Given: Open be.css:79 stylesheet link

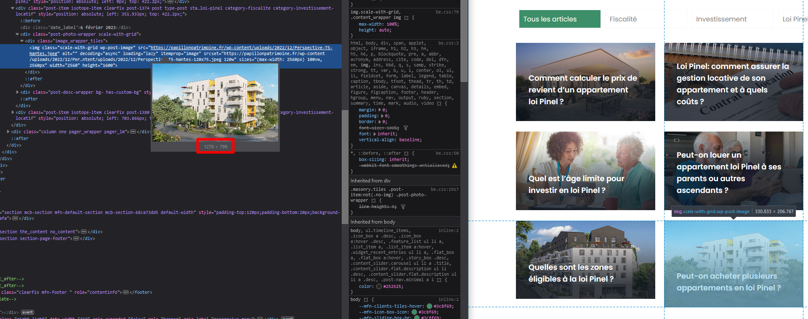Looking at the screenshot, I should click(447, 12).
